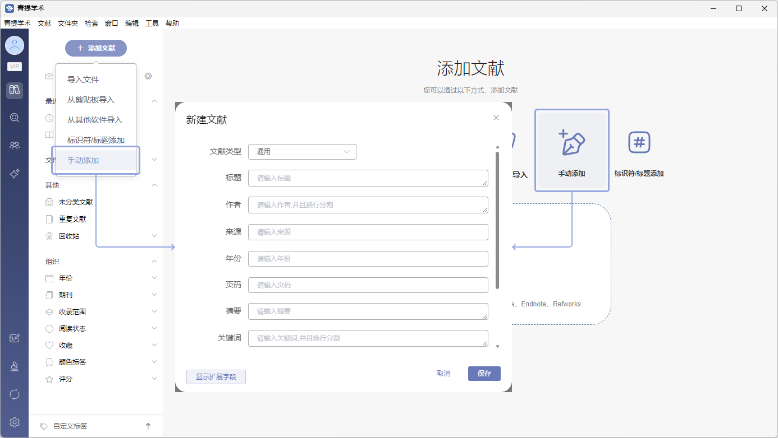This screenshot has height=438, width=778.
Task: Click the 收录范围 layers icon
Action: 49,311
